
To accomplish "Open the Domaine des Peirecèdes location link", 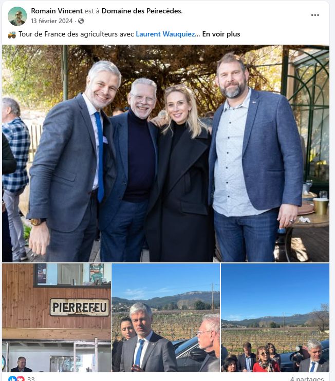I will [x=141, y=11].
